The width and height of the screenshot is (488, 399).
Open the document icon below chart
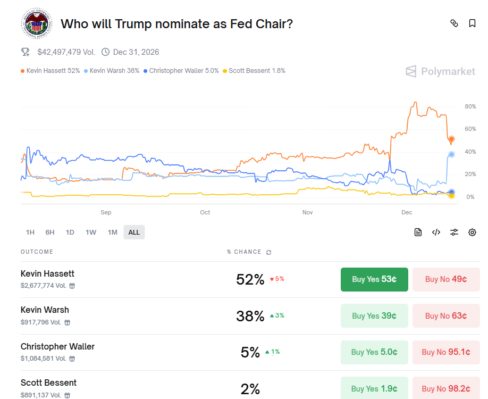pos(418,232)
